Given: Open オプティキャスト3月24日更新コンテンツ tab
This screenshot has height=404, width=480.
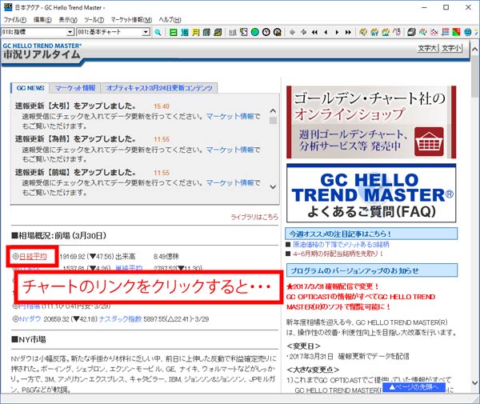Looking at the screenshot, I should click(x=159, y=88).
